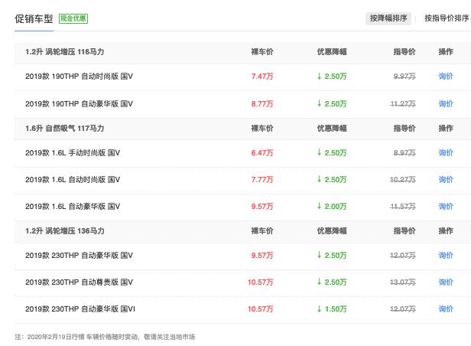Click the 8.97万 guide price
The width and height of the screenshot is (471, 346).
(x=404, y=153)
